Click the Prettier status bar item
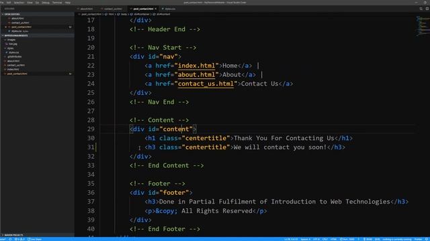This screenshot has height=241, width=430. (x=418, y=239)
